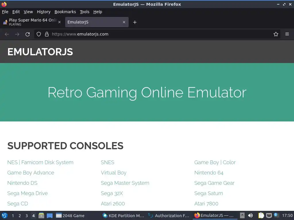The height and width of the screenshot is (220, 294).
Task: Open the SNES console link
Action: click(107, 162)
